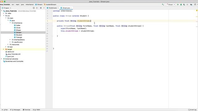Click 'super(firstName, lastName);' code line
The image size is (198, 111).
point(74,28)
